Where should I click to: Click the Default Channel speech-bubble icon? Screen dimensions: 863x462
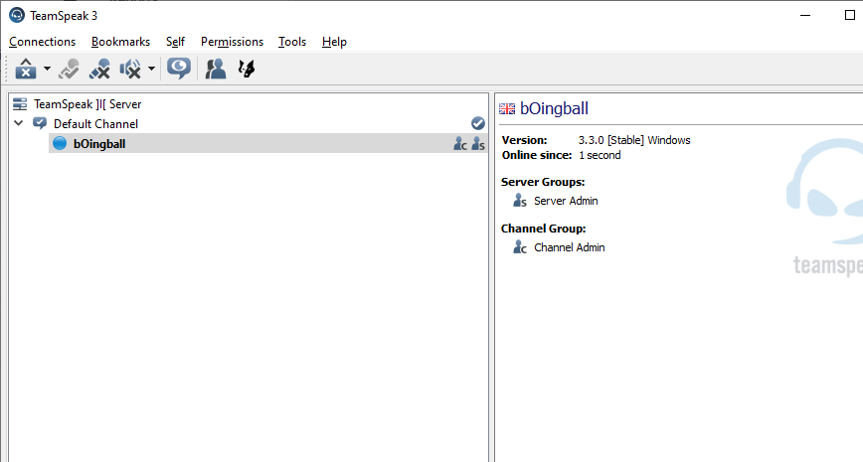point(40,123)
